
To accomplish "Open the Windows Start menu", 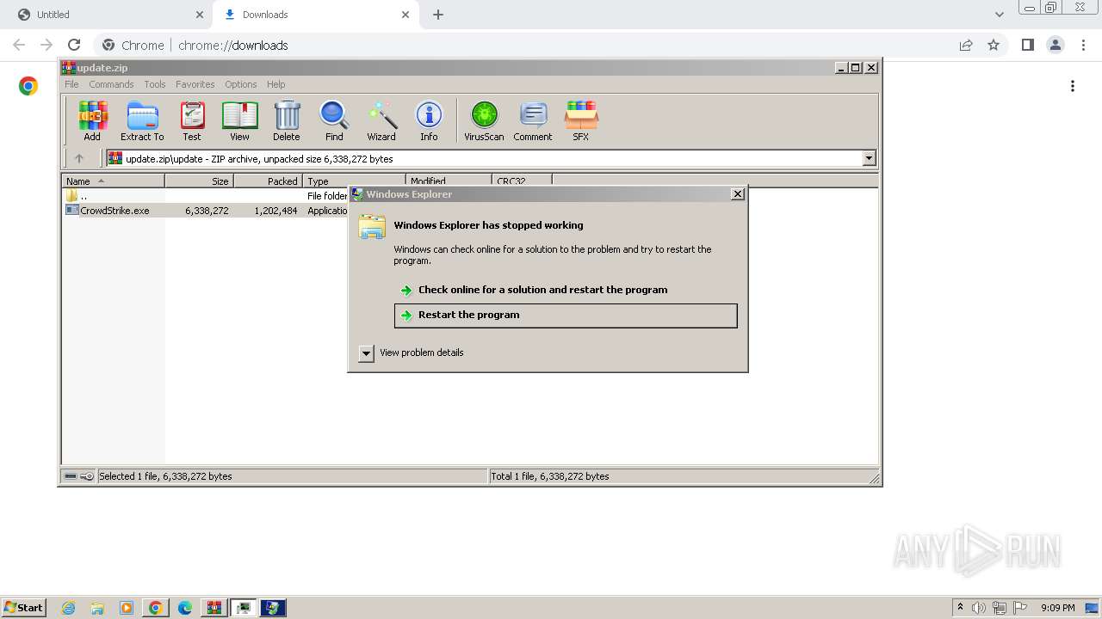I will click(x=24, y=608).
